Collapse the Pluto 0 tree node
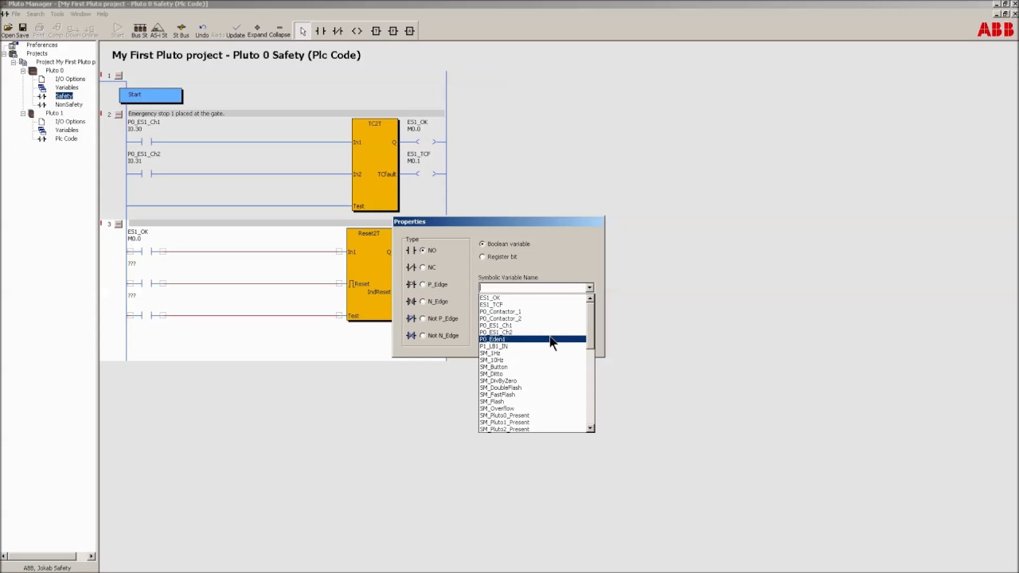Viewport: 1019px width, 573px height. click(23, 70)
